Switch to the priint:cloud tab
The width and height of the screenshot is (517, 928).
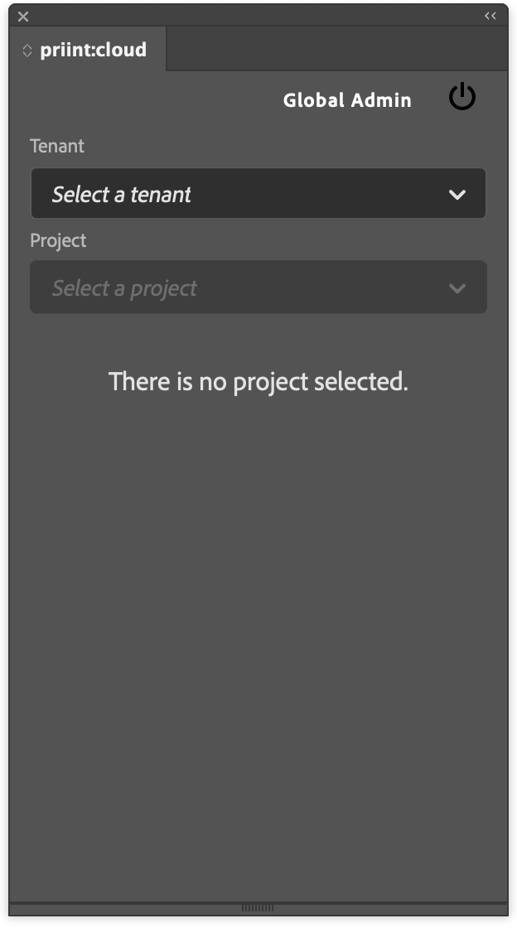[88, 50]
